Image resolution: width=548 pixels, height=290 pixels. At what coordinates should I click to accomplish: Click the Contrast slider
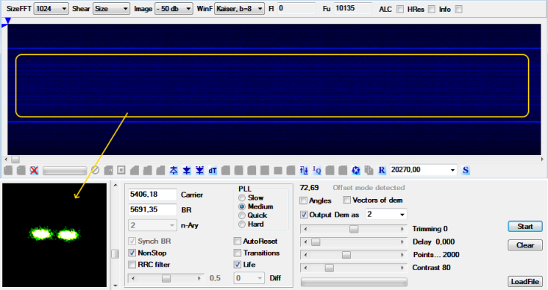[354, 268]
